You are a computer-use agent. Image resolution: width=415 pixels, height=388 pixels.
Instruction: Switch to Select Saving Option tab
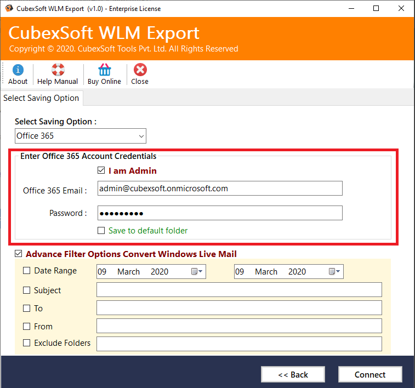pos(41,98)
